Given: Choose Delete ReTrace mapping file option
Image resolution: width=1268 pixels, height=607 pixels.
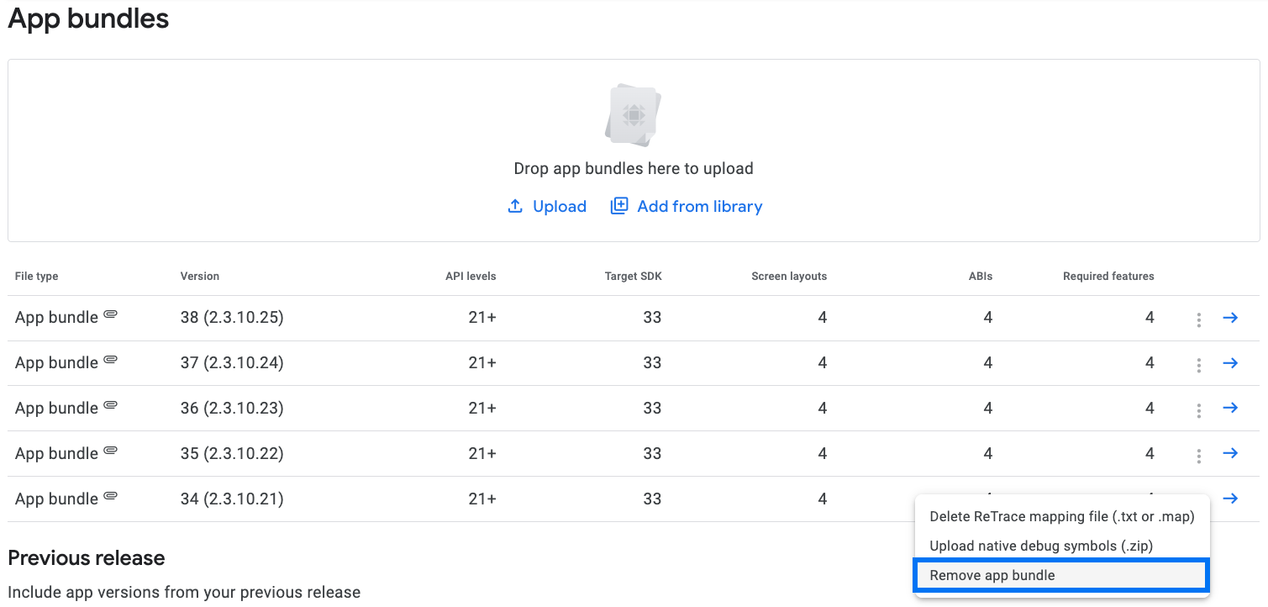Looking at the screenshot, I should coord(1061,517).
